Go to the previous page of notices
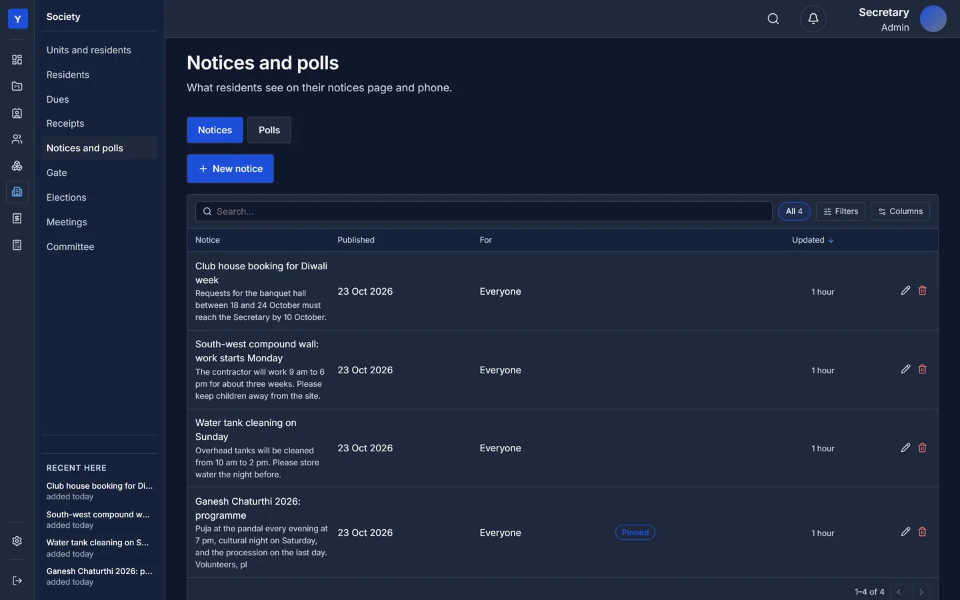960x600 pixels. tap(899, 592)
